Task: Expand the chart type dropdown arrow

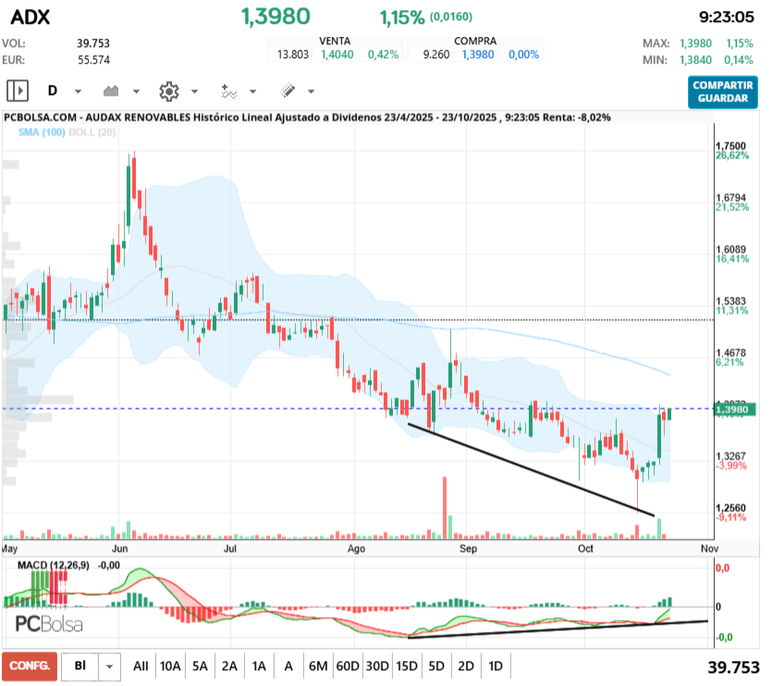Action: (136, 91)
